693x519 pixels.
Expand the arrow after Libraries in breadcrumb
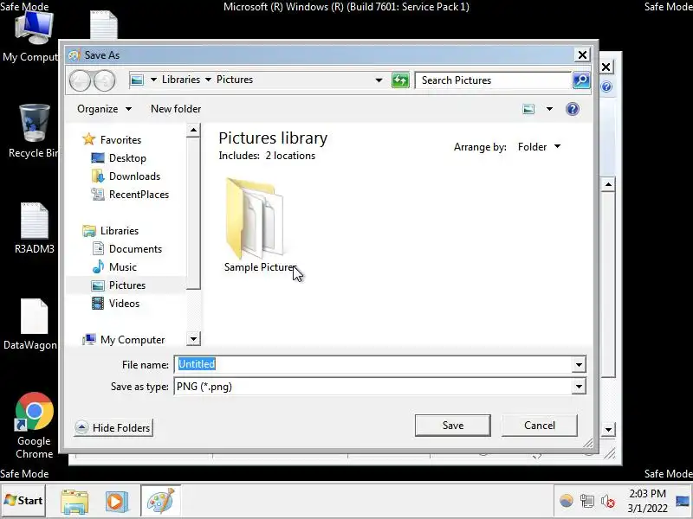click(x=208, y=80)
